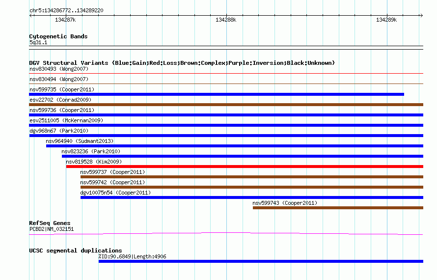The image size is (437, 280).
Task: Click the RefSeq Genes track title
Action: pyautogui.click(x=50, y=223)
